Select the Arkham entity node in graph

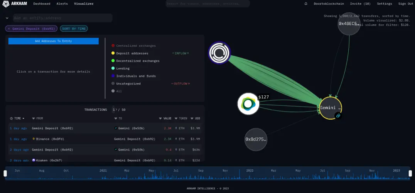219,53
